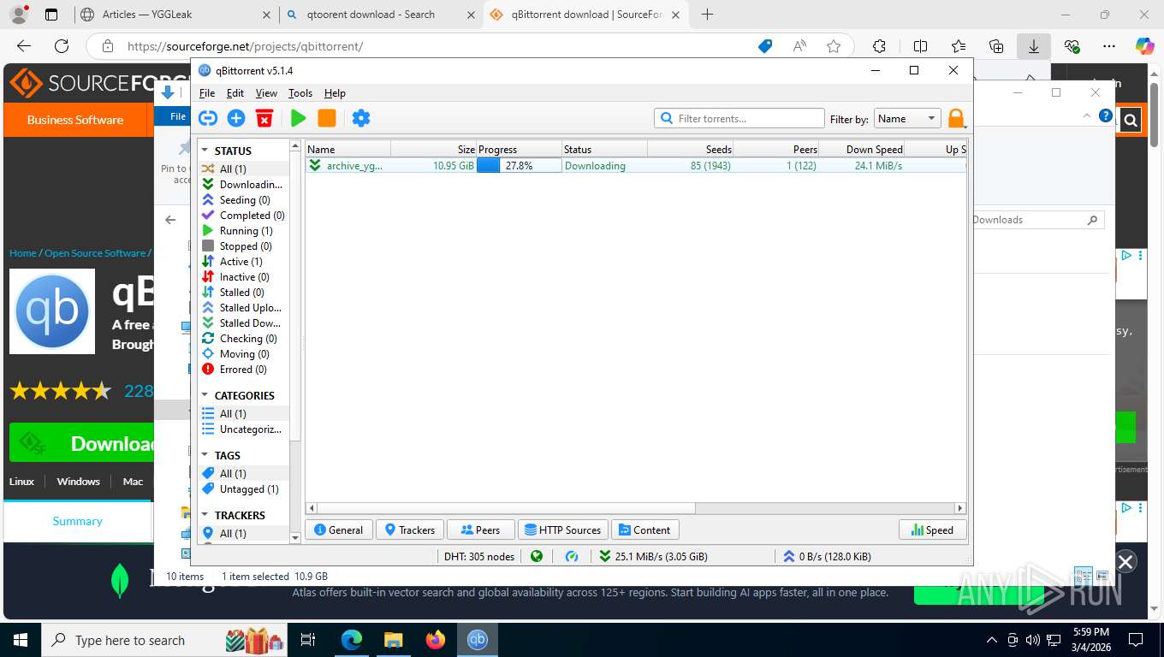Open the General properties tab

pos(339,530)
